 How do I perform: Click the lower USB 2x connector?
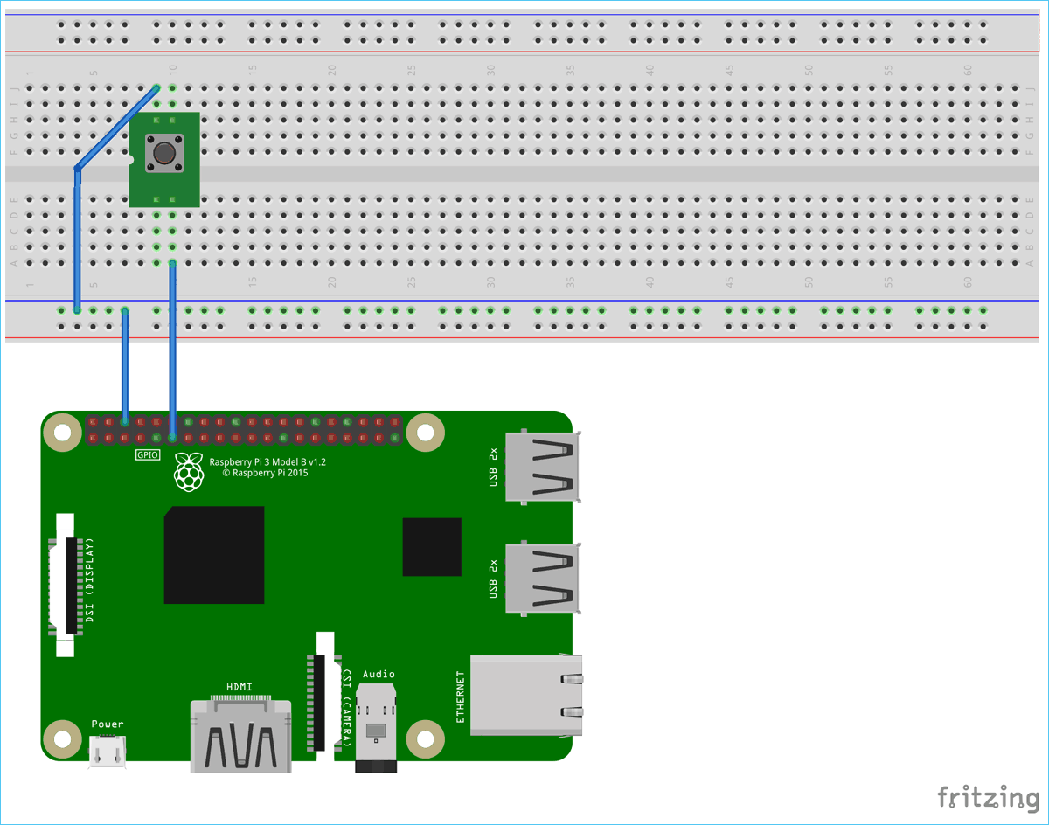click(542, 577)
